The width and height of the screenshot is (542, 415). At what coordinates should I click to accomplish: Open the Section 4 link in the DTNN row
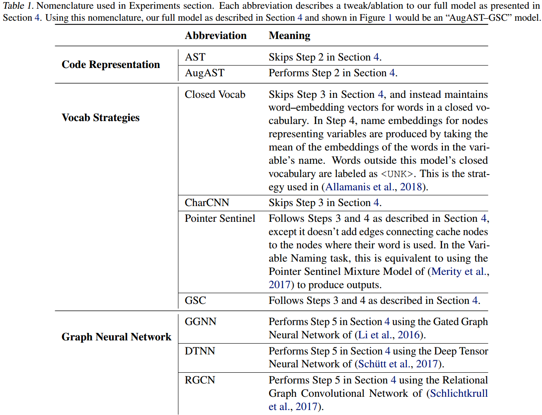coord(387,351)
